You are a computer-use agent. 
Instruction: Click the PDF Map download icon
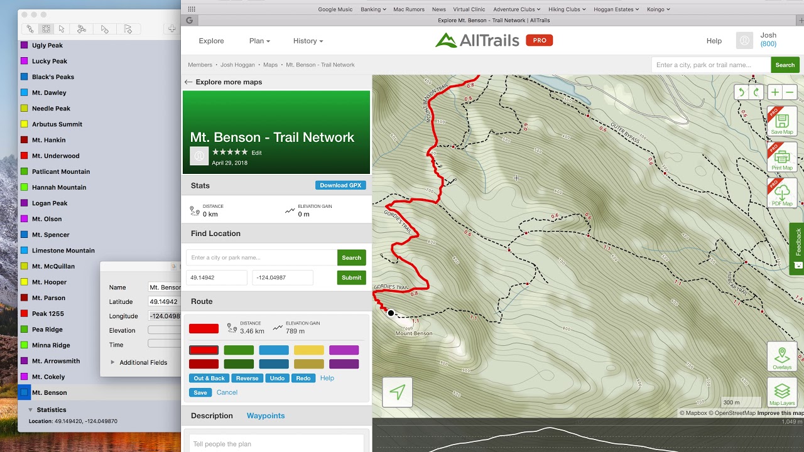(x=782, y=193)
